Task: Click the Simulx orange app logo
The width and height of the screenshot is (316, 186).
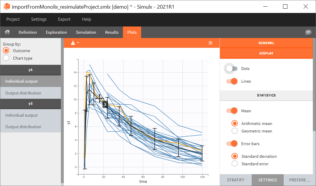Action: (x=7, y=7)
